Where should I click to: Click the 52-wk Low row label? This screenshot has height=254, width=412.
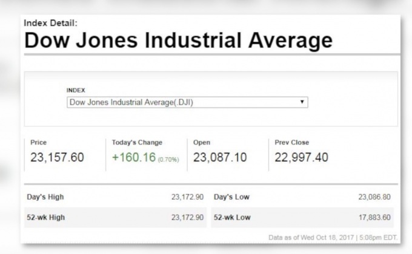(x=232, y=217)
